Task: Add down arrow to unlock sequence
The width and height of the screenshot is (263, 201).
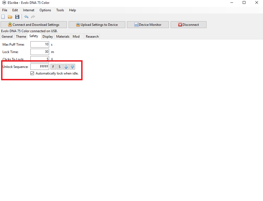Action: 72,67
